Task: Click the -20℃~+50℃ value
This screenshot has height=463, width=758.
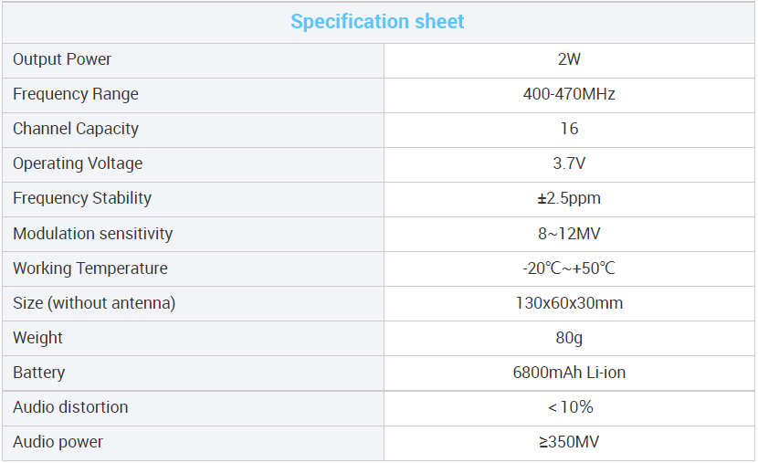Action: point(569,268)
